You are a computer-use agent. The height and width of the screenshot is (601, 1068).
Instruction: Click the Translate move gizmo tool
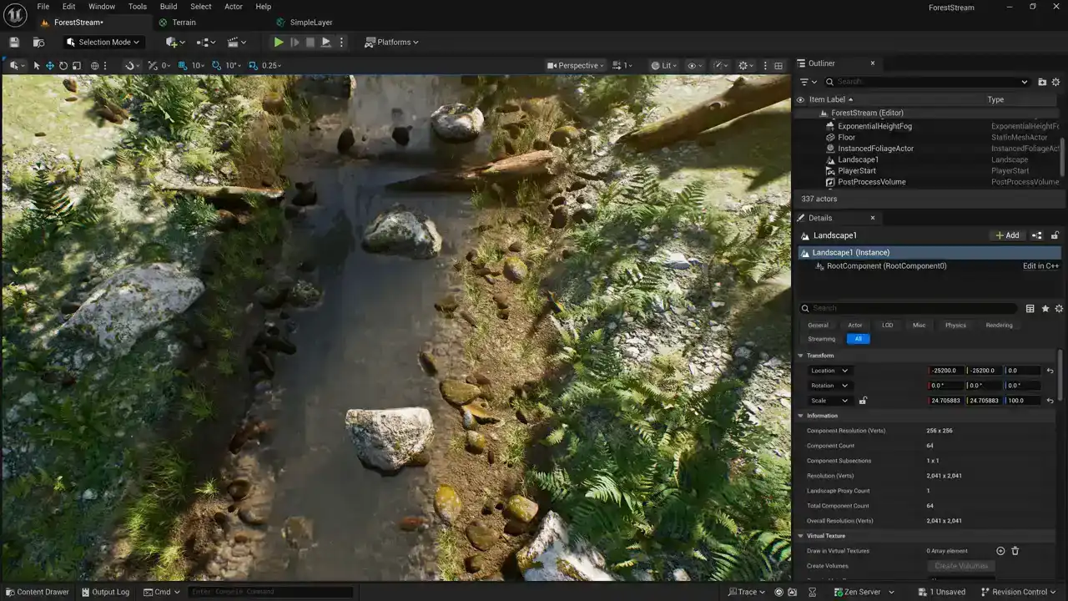pos(50,66)
